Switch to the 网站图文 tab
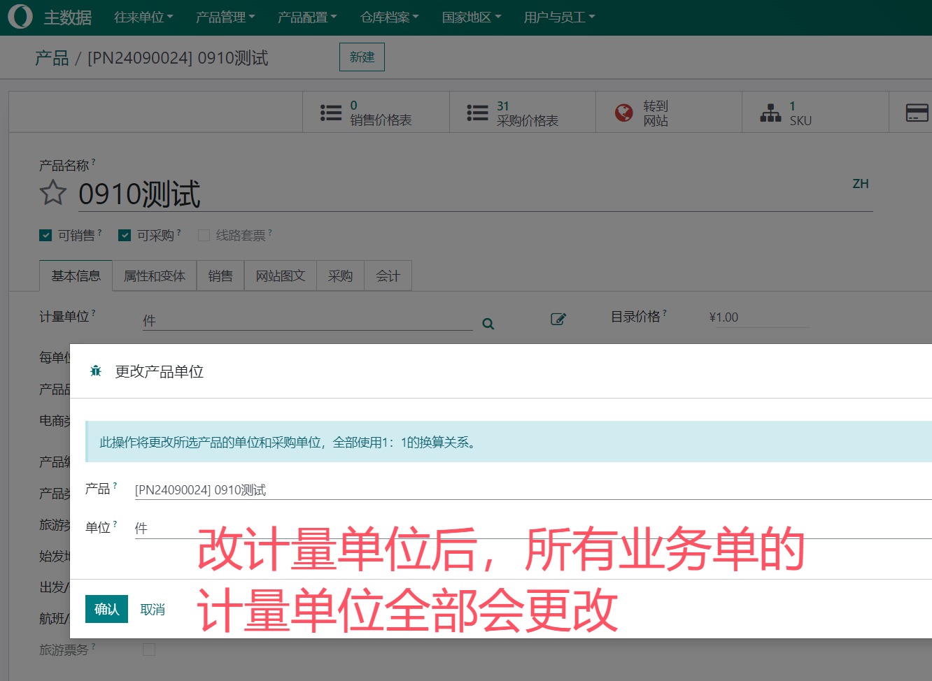Image resolution: width=932 pixels, height=681 pixels. [281, 276]
